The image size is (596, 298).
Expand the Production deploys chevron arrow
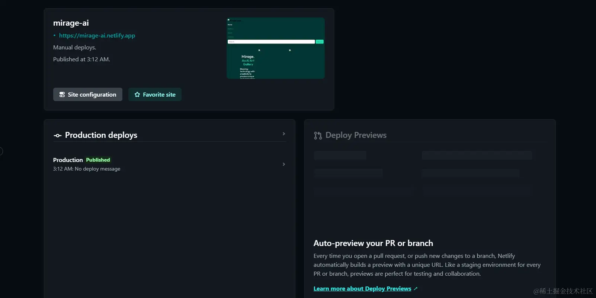point(284,134)
